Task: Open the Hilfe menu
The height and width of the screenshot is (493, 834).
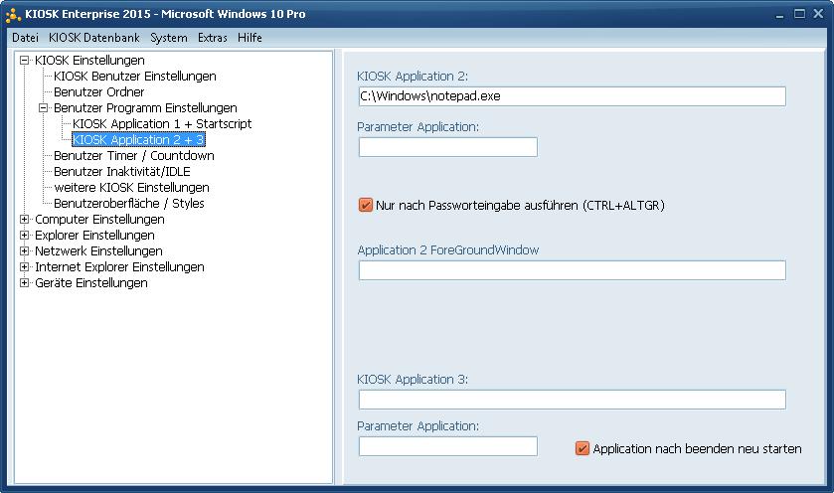Action: (x=250, y=38)
